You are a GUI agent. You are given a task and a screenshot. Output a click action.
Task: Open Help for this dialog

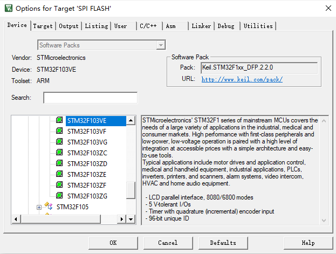point(308,243)
